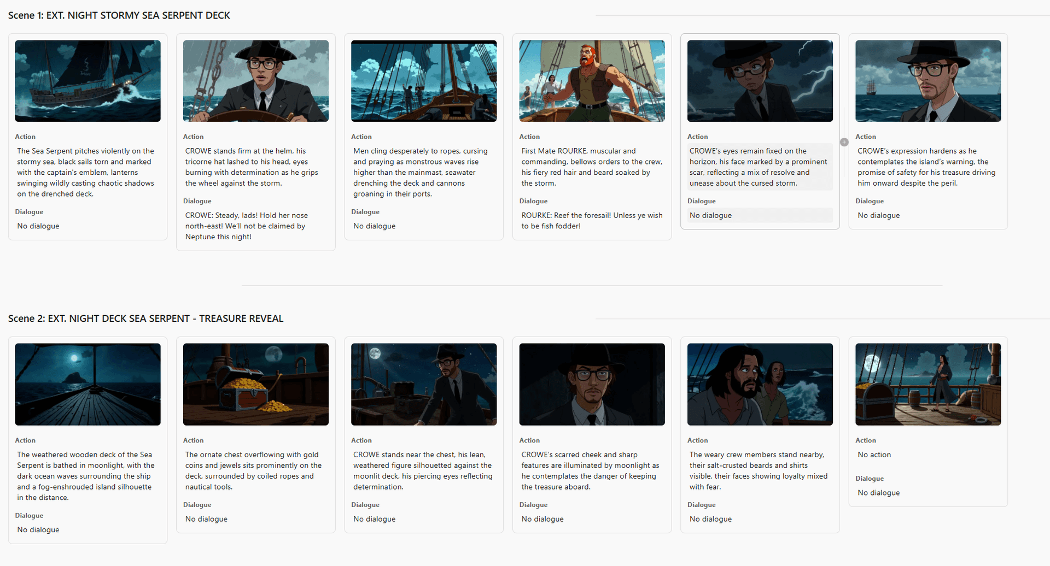Edit the ornate chest action description

(253, 470)
